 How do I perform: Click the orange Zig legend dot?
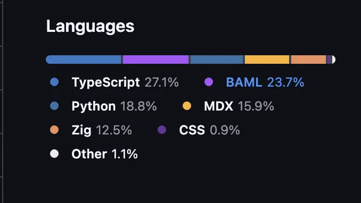[x=54, y=130]
